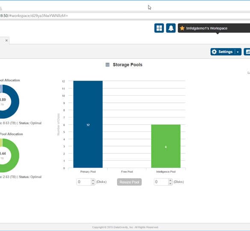
Task: Click the Free Pool axis label
Action: tap(127, 172)
